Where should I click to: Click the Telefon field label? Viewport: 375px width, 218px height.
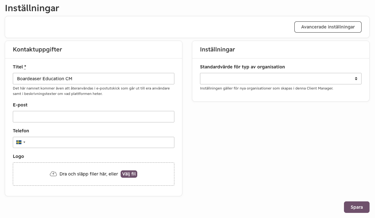(x=21, y=131)
